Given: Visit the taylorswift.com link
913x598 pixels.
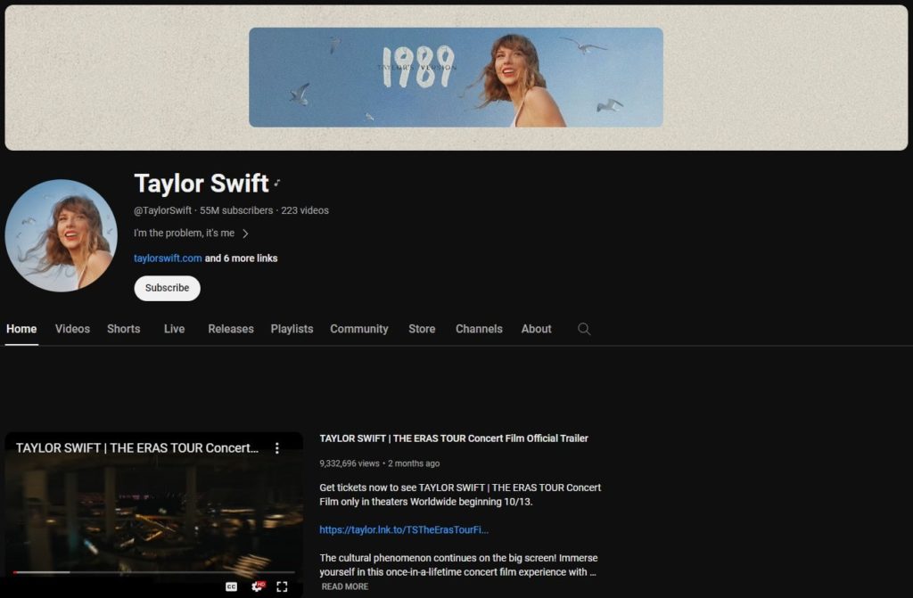Looking at the screenshot, I should click(x=168, y=258).
